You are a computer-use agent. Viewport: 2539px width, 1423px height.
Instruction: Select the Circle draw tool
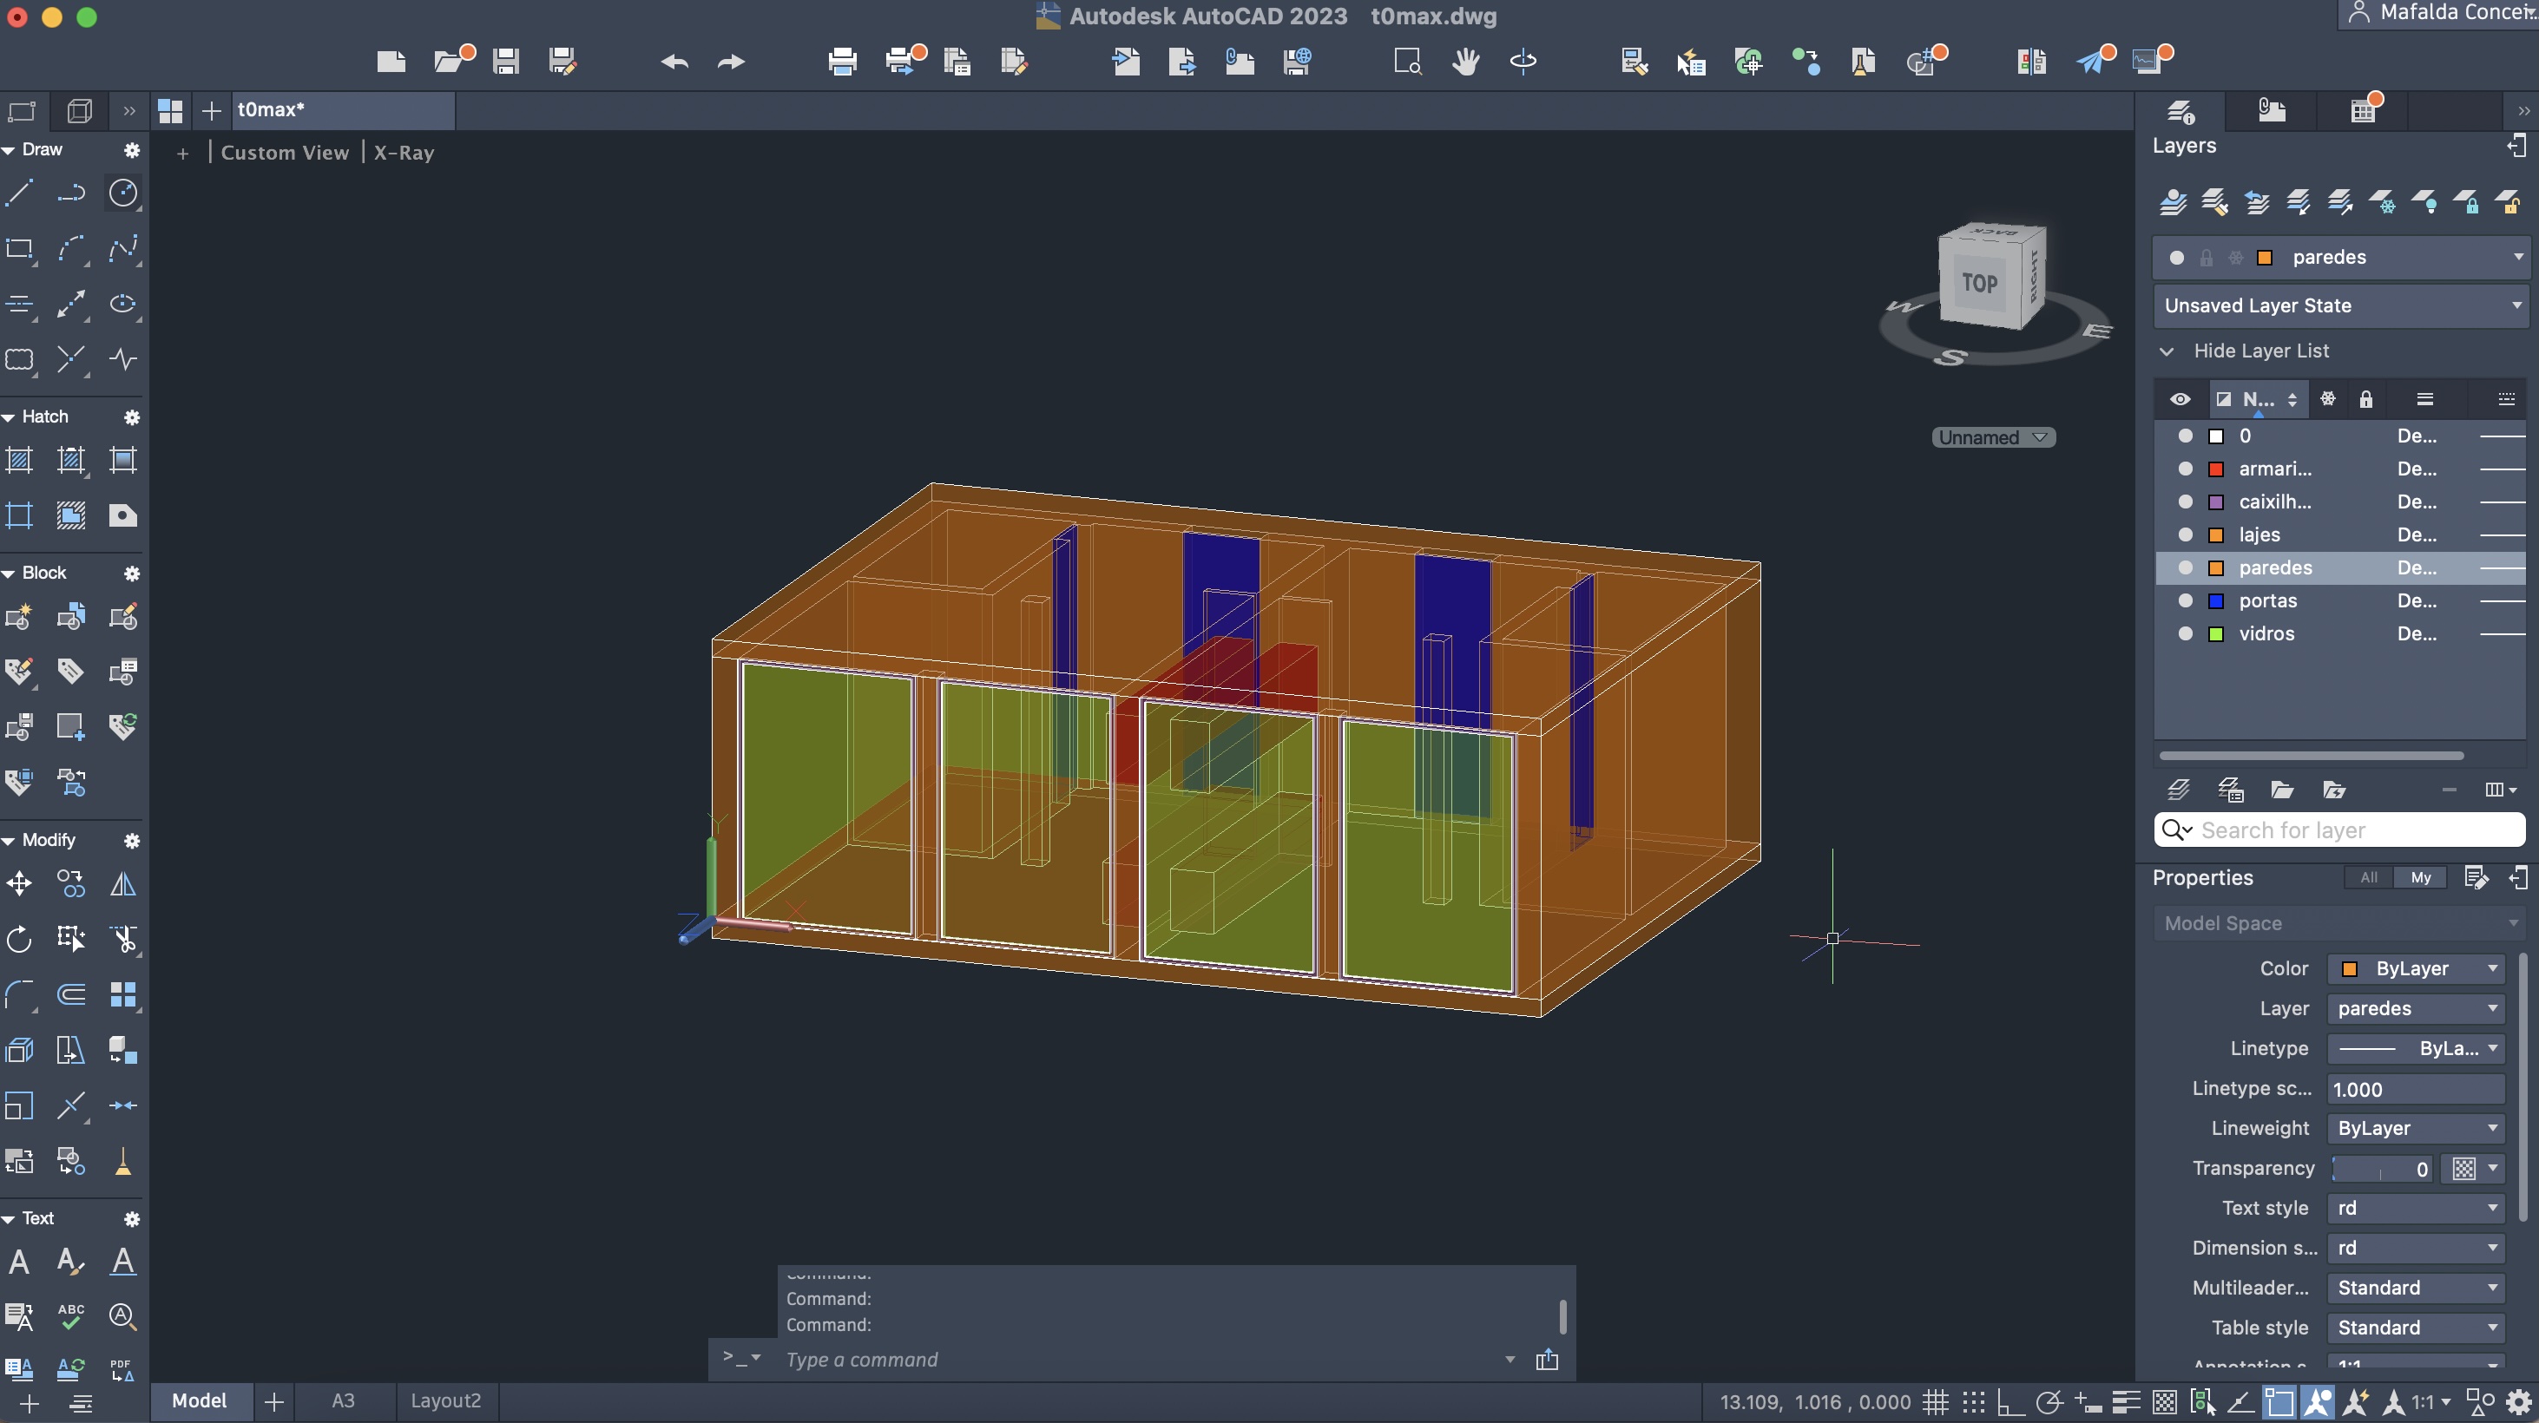[x=122, y=192]
